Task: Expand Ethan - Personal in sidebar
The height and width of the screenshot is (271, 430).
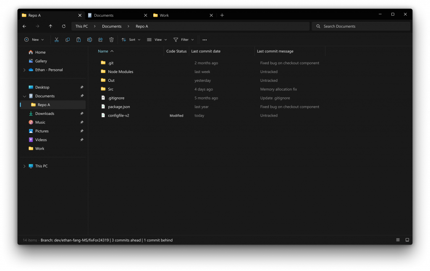Action: point(24,70)
